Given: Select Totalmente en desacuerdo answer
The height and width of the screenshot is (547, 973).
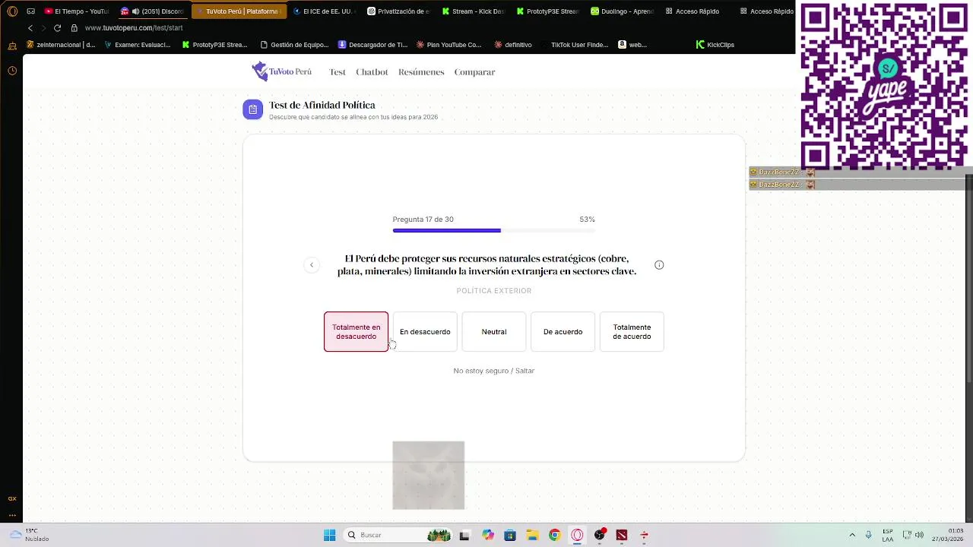Looking at the screenshot, I should 356,332.
